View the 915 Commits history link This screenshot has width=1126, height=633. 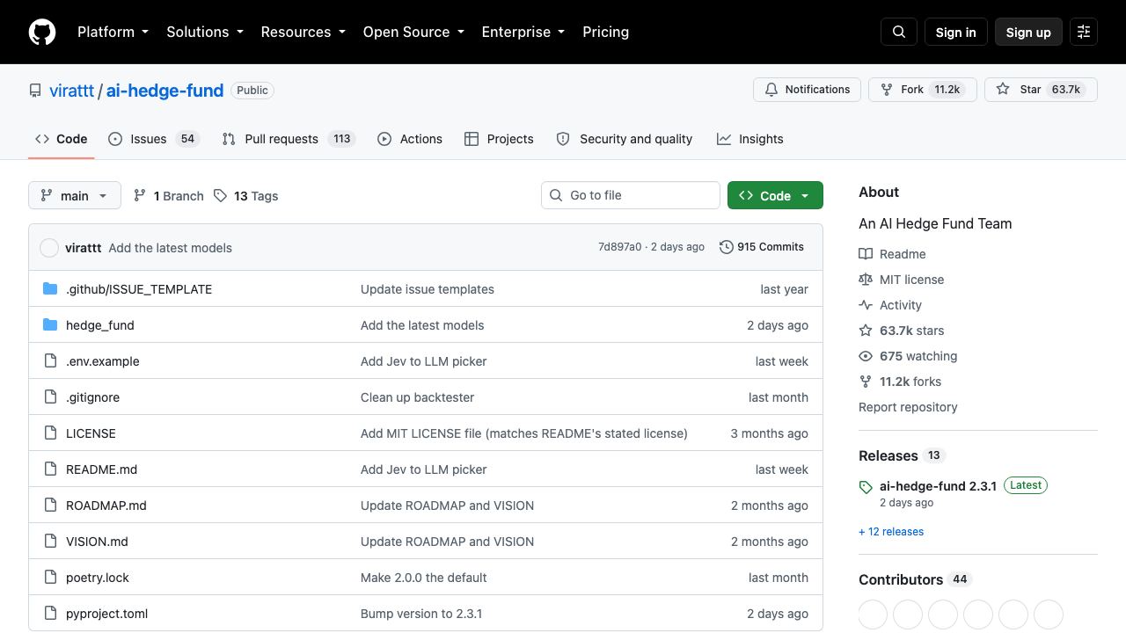[762, 247]
